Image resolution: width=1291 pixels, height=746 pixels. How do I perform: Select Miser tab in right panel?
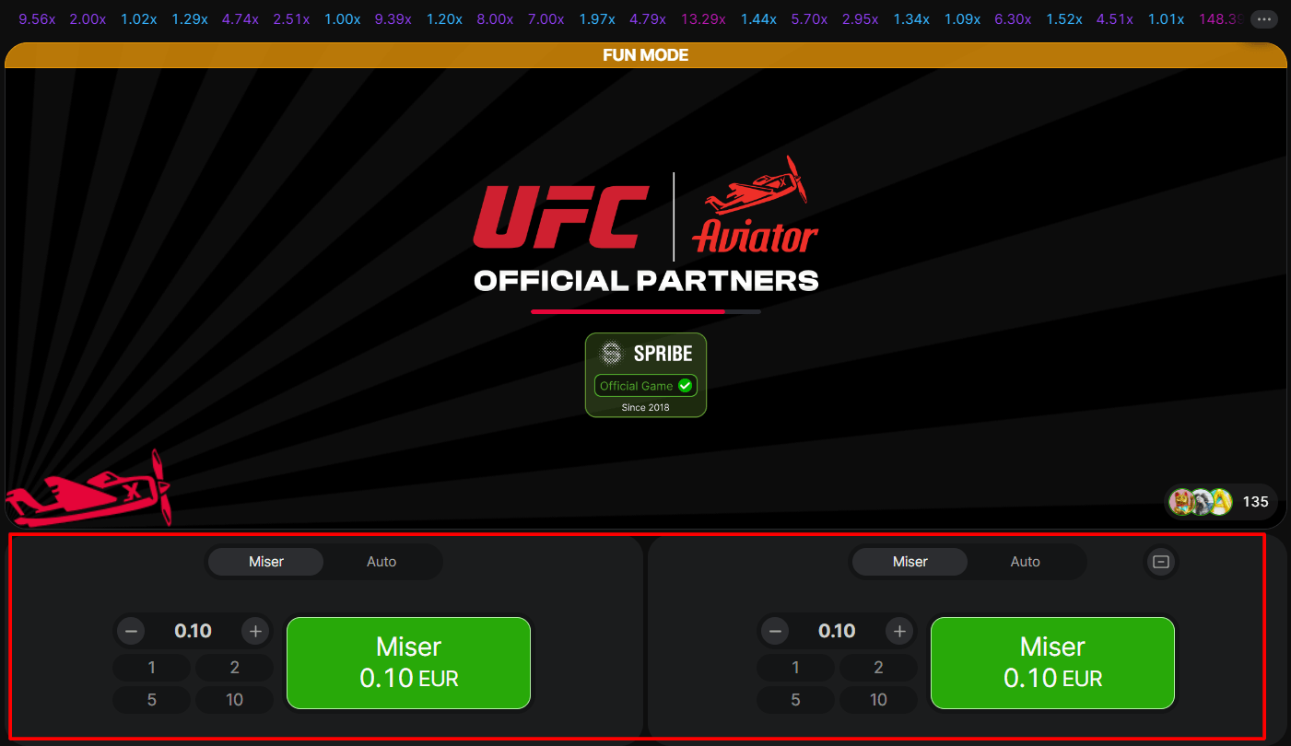pos(910,562)
